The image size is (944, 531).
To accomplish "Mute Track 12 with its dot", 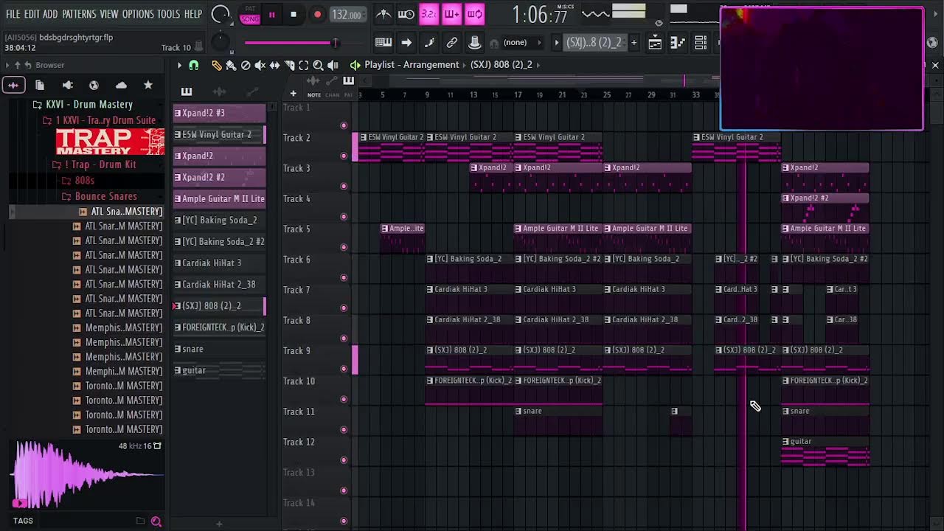I will (344, 460).
